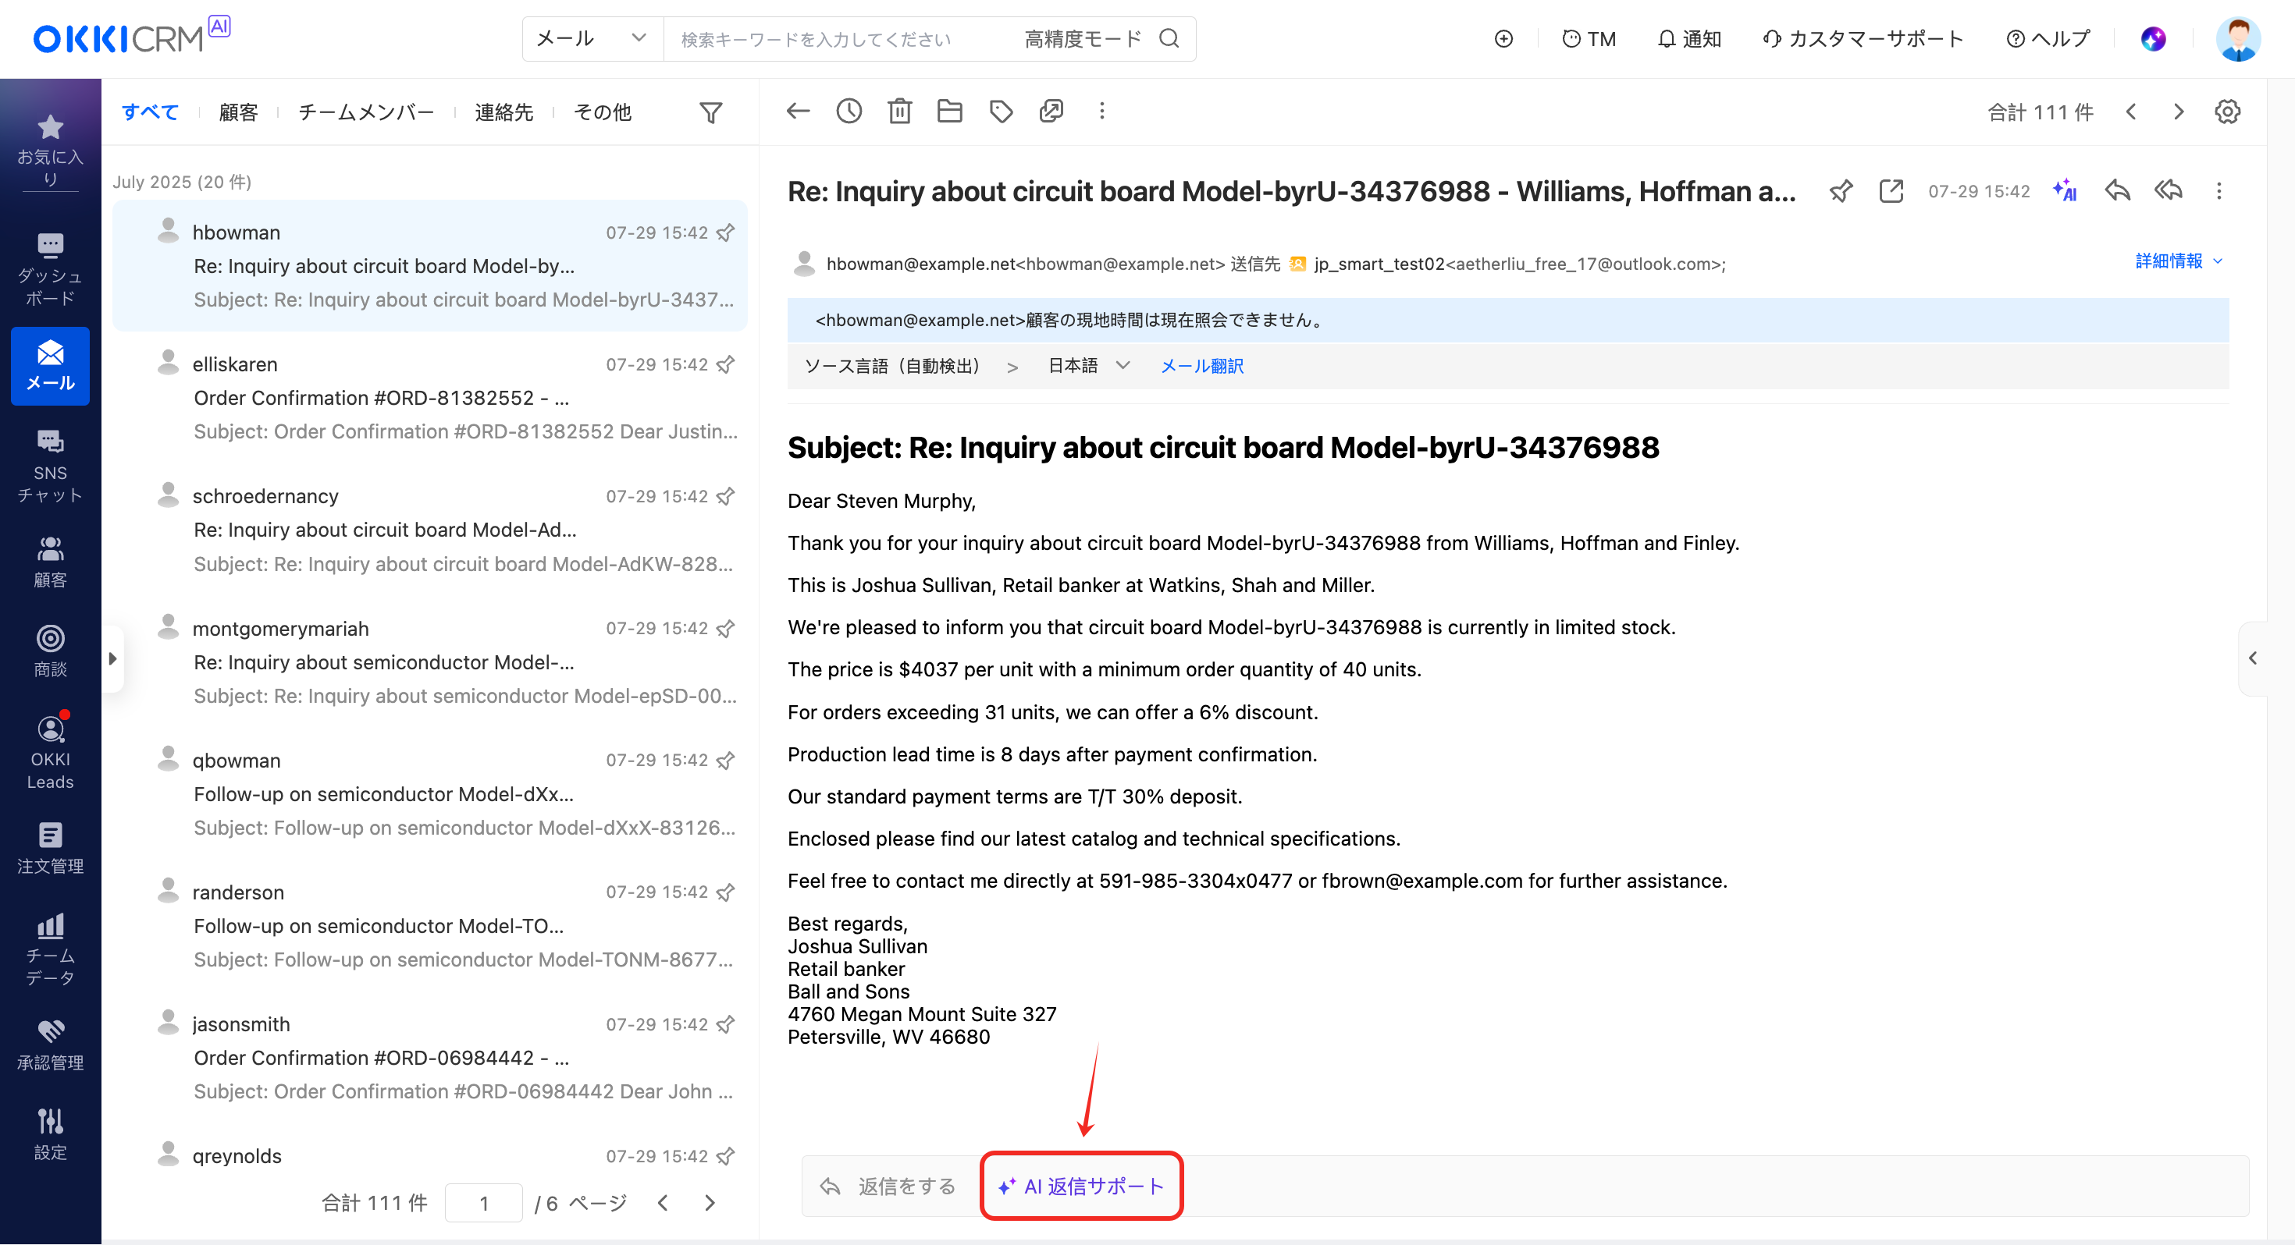Image resolution: width=2295 pixels, height=1245 pixels.
Task: Click the linked-window icon beside the tag icon
Action: [x=1051, y=112]
